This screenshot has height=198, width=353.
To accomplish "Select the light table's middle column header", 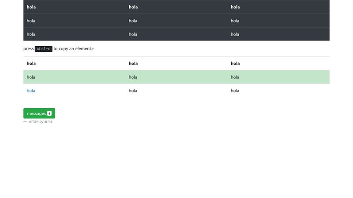I will click(x=133, y=63).
